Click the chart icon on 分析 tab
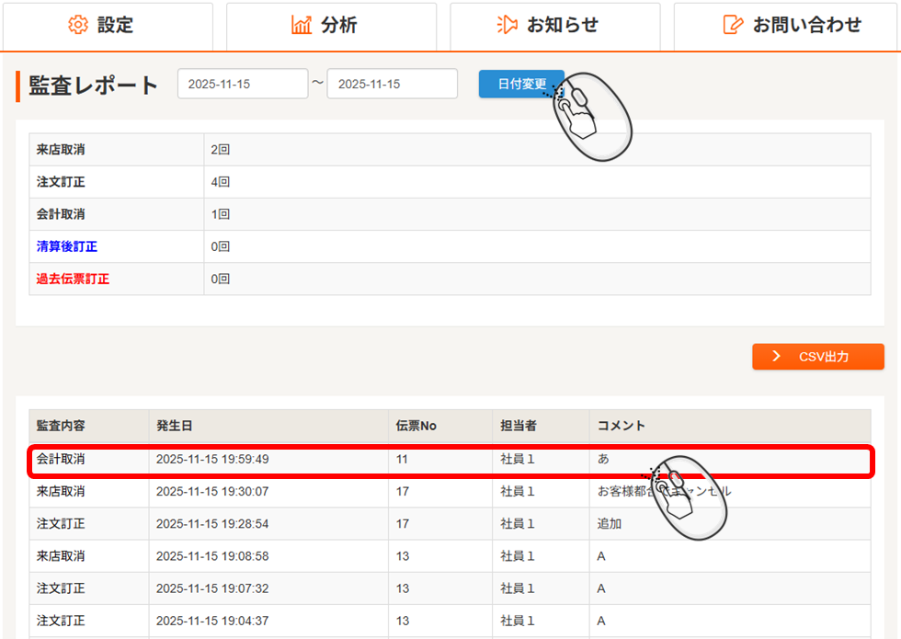This screenshot has width=901, height=639. (x=302, y=25)
